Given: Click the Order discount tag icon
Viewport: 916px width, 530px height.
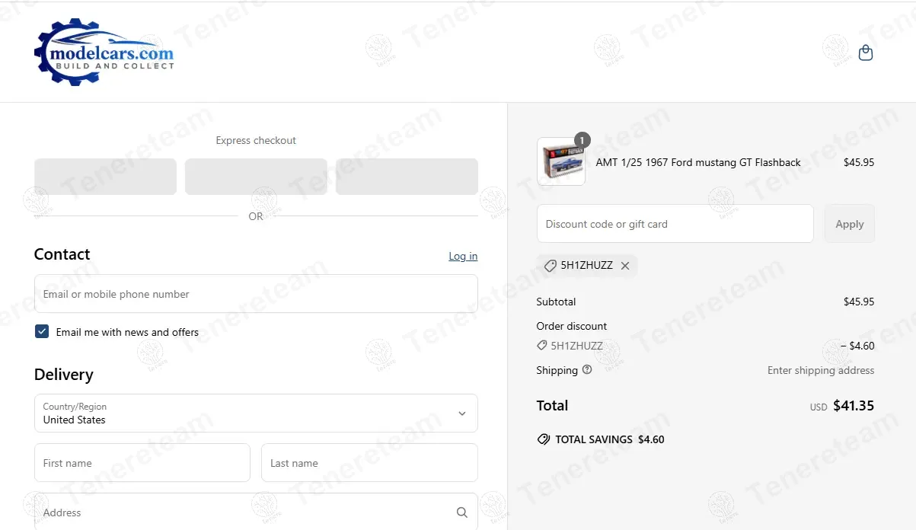Looking at the screenshot, I should [541, 346].
